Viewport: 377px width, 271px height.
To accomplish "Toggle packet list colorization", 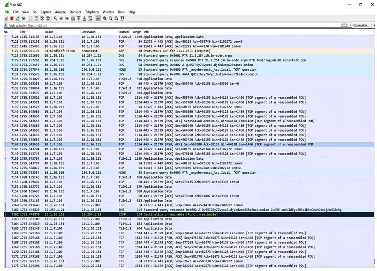I will (x=98, y=19).
